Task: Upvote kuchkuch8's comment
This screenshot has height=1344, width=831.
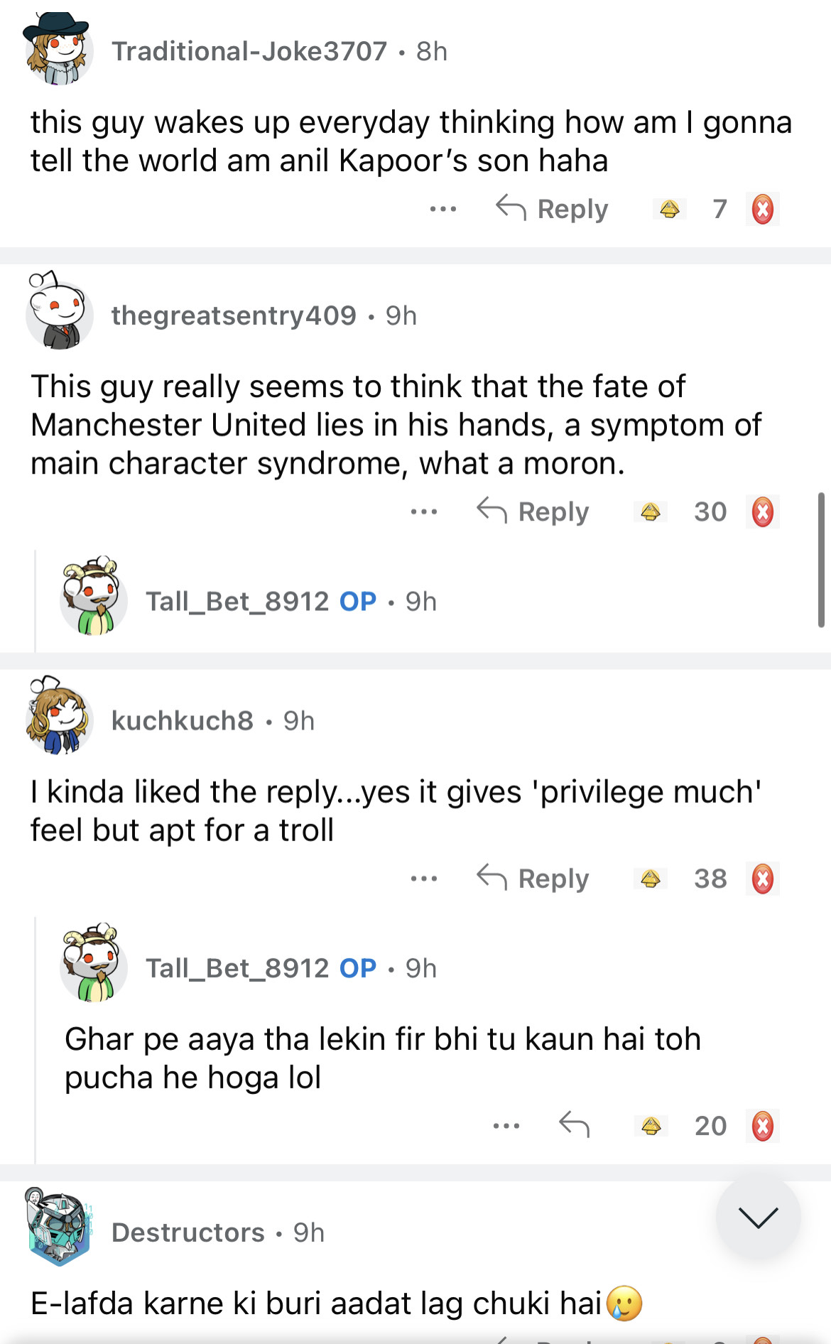Action: point(651,879)
